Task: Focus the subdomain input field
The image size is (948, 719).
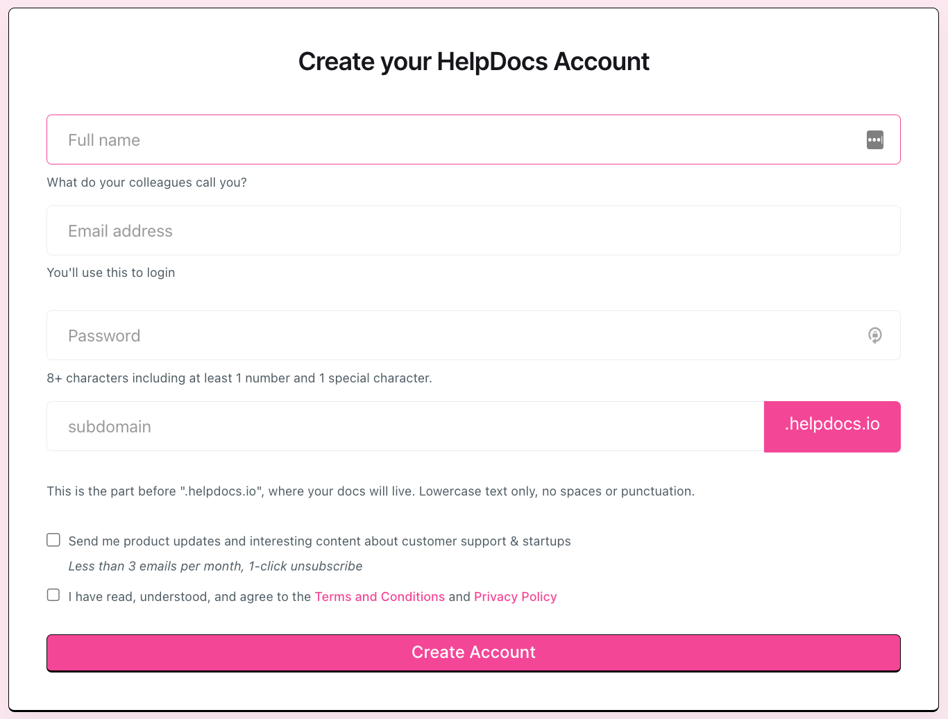Action: pos(405,426)
